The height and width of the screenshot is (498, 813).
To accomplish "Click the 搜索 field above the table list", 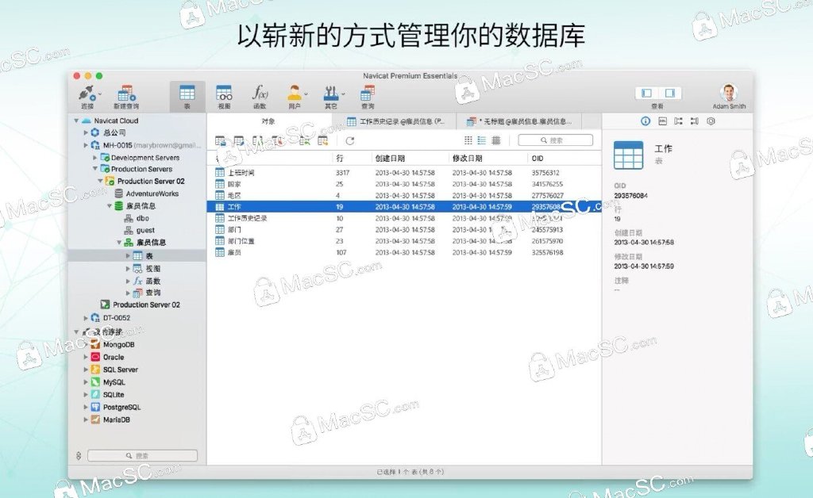I will [x=555, y=140].
